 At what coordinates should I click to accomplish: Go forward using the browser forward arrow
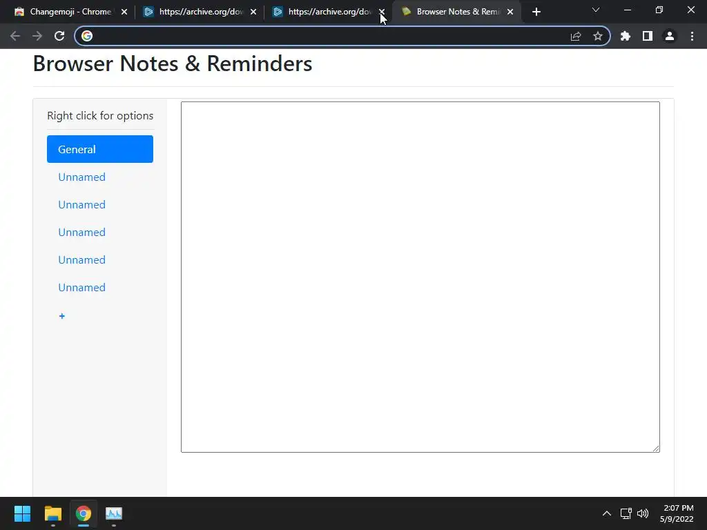coord(37,36)
